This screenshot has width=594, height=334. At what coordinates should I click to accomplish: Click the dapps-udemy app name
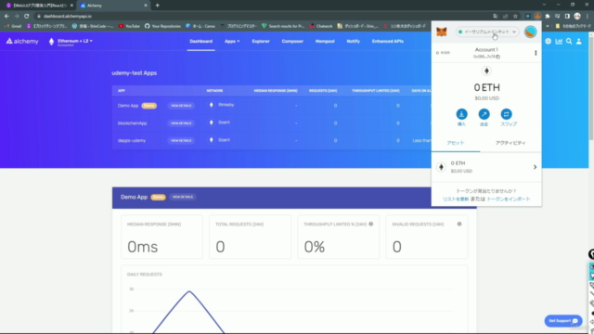click(132, 140)
